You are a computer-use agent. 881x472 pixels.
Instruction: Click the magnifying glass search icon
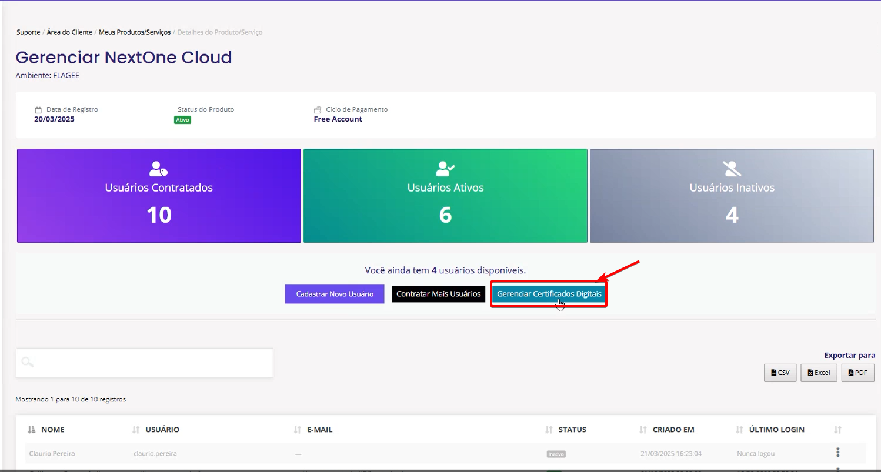pyautogui.click(x=27, y=362)
